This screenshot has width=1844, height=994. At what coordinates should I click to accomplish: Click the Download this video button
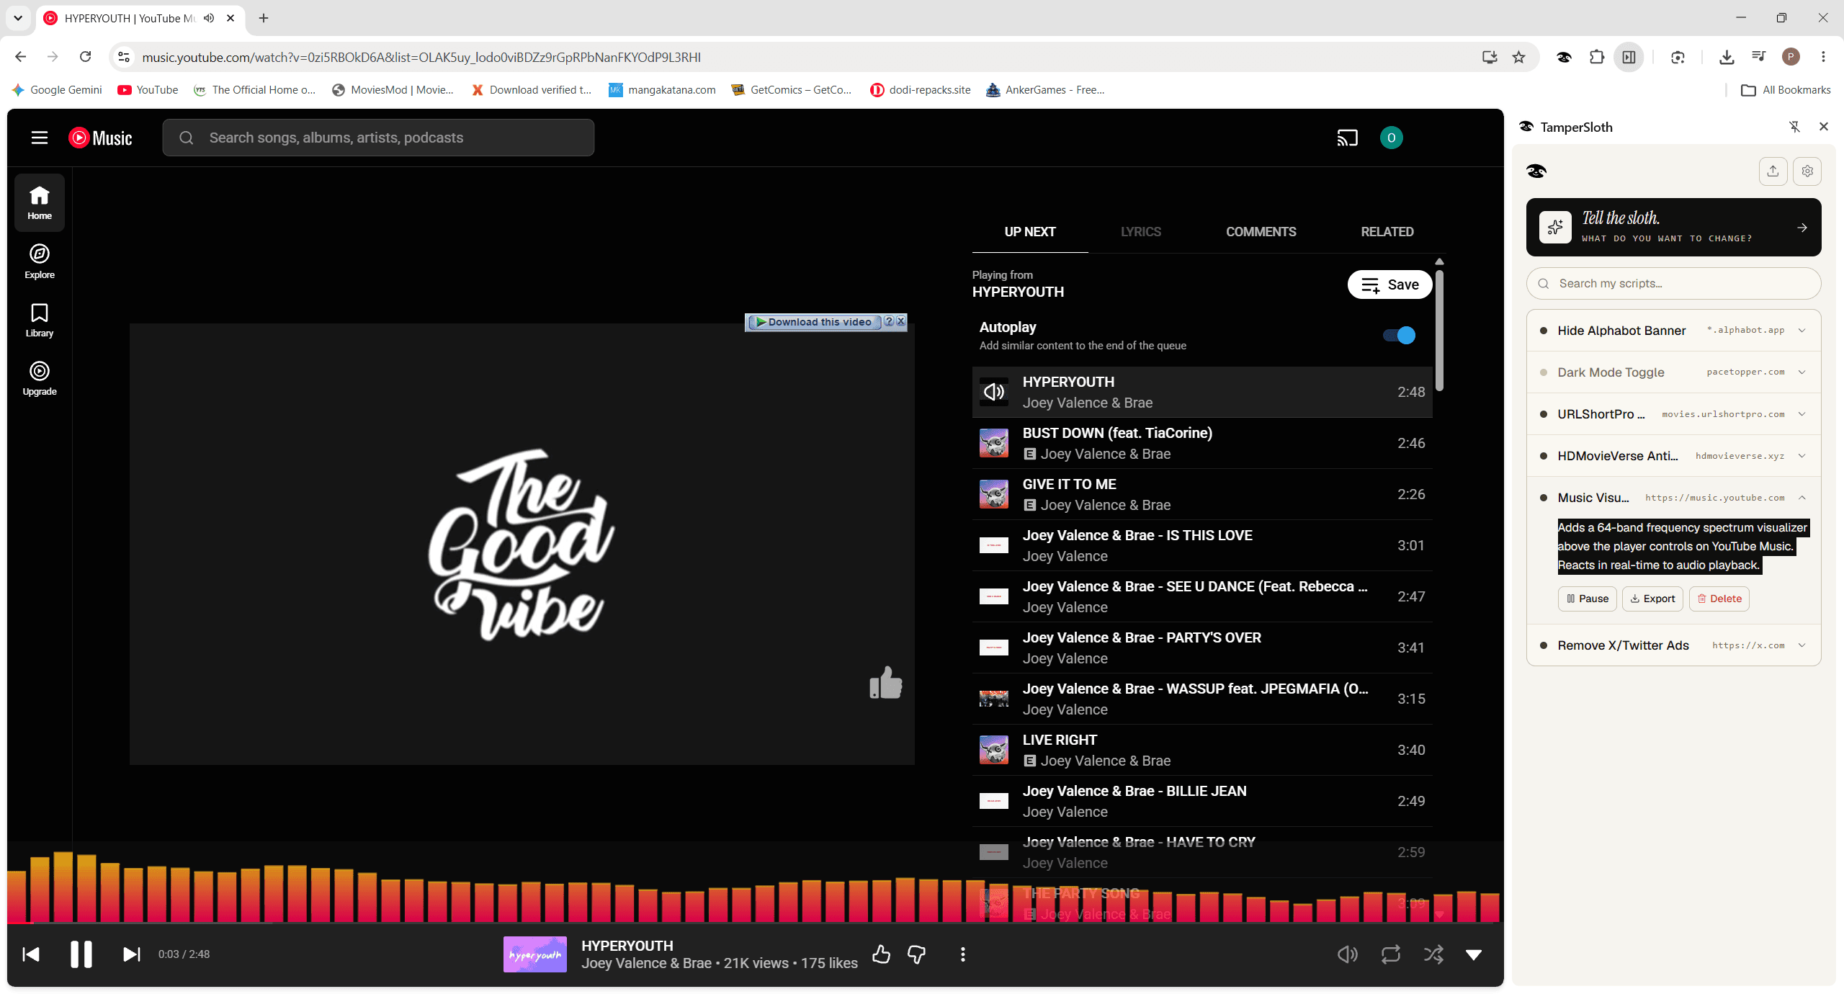813,322
